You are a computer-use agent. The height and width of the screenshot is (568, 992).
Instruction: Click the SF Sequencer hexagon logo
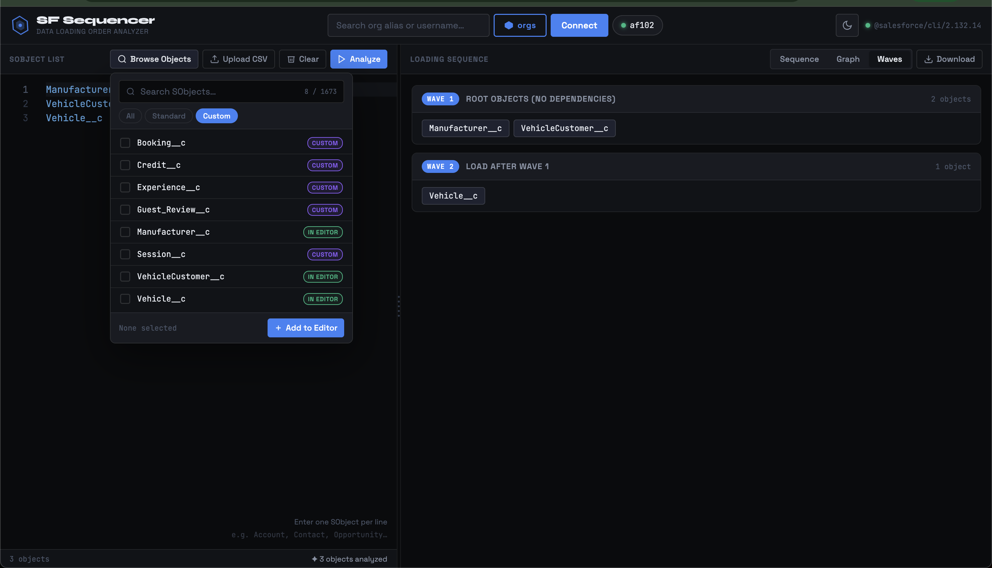(x=20, y=25)
